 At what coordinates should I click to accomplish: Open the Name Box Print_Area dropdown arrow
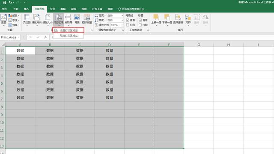tap(18, 37)
